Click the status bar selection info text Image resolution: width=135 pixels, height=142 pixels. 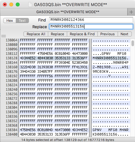point(67,140)
